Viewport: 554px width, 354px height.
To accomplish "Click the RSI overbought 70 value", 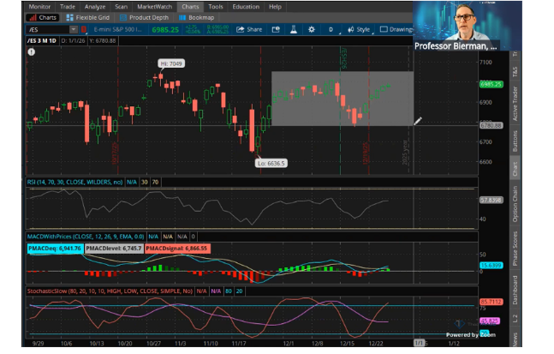I will pyautogui.click(x=155, y=182).
